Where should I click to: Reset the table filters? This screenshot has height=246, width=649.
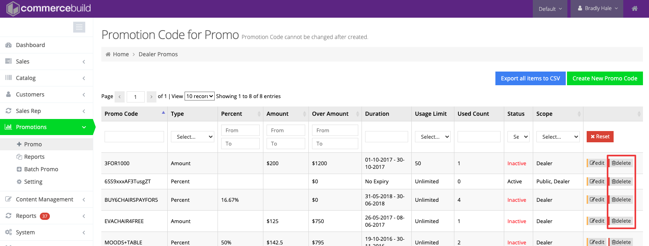600,137
